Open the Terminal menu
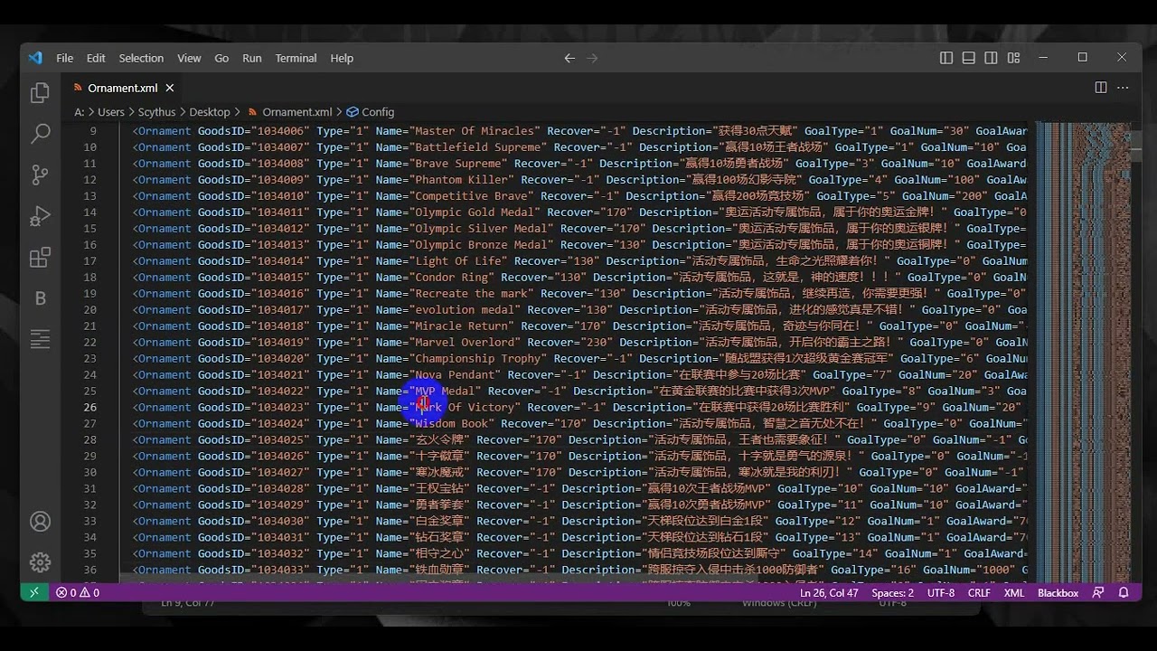The image size is (1157, 651). tap(296, 58)
